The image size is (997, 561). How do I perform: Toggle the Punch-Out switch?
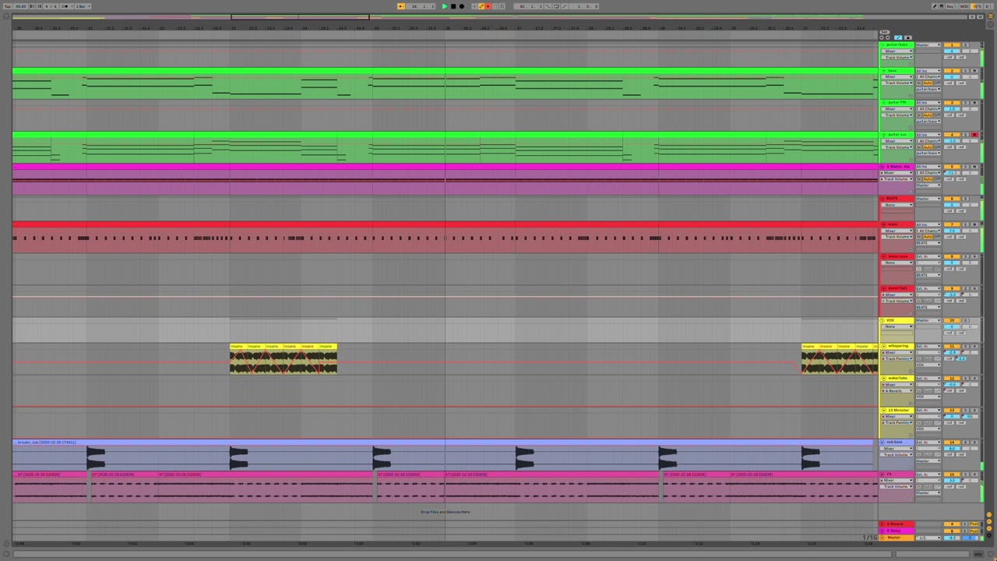click(563, 6)
